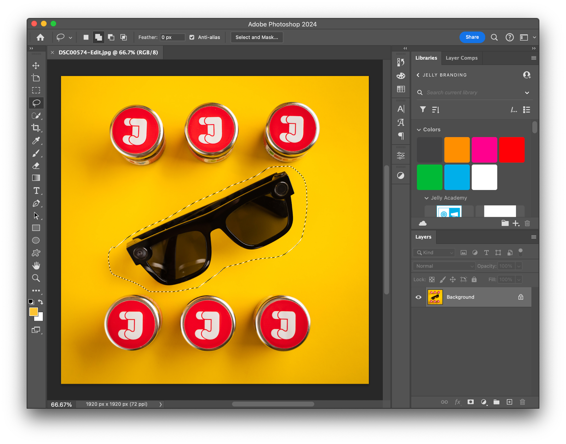Collapse the Jelly Academy group

tap(426, 198)
